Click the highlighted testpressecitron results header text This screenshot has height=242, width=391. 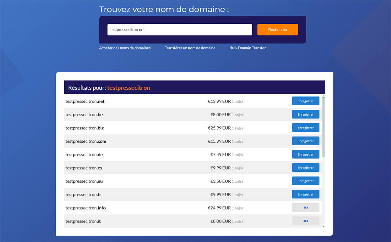point(128,88)
